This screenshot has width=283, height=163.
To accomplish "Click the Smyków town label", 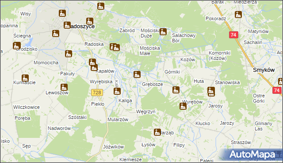I will click(264, 70).
